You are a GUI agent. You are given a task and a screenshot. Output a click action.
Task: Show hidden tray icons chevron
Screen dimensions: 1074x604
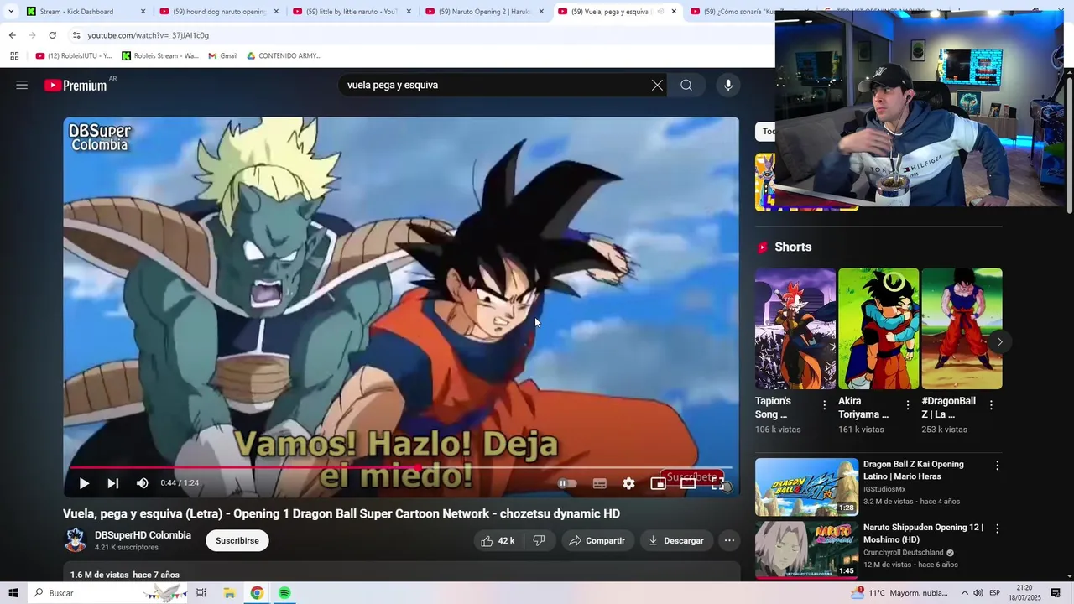coord(964,593)
